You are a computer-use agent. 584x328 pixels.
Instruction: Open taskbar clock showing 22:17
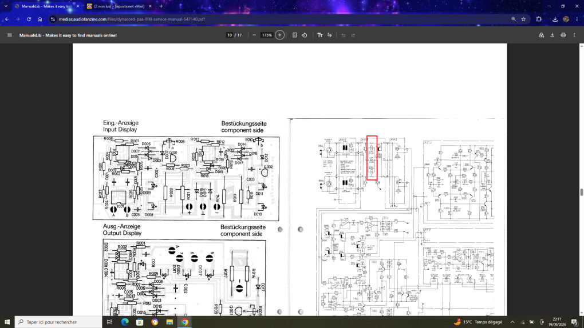click(557, 322)
